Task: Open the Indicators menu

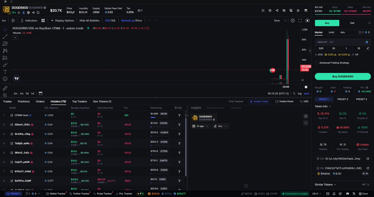Action: 29,21
